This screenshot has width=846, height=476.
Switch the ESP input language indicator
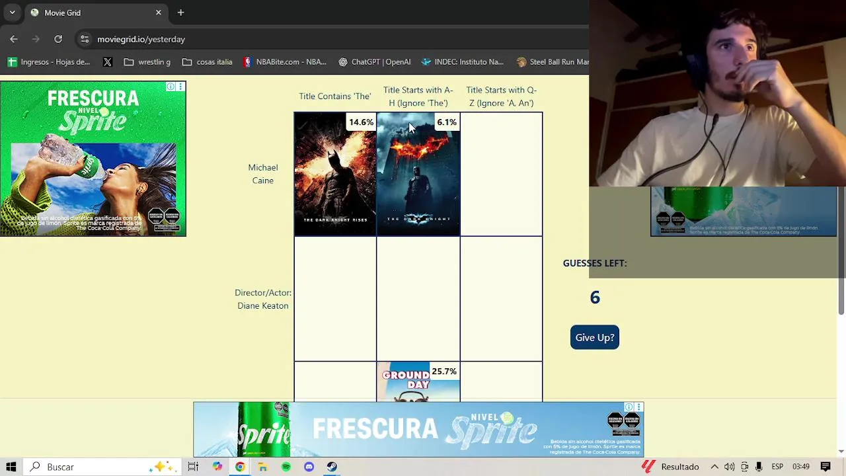(x=777, y=467)
